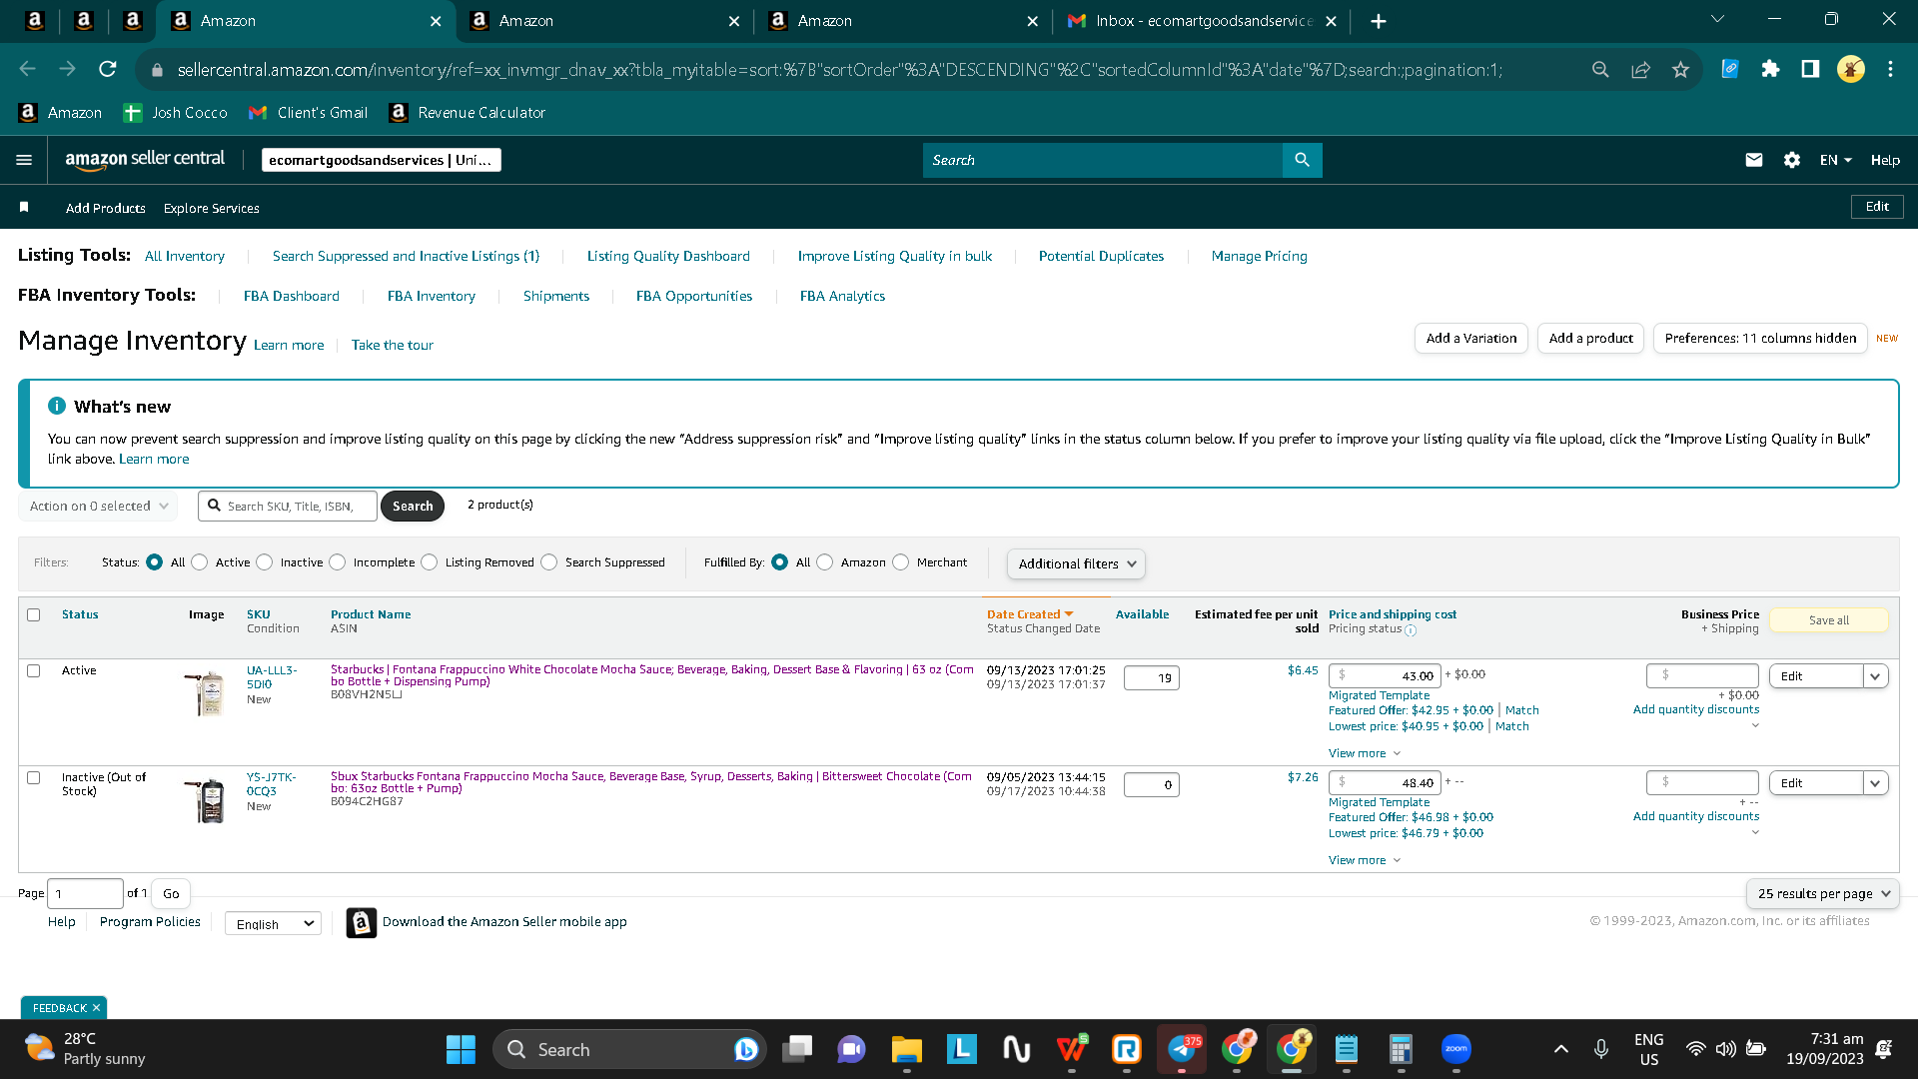Click the price field showing 43.00
This screenshot has height=1079, width=1918.
pos(1385,676)
